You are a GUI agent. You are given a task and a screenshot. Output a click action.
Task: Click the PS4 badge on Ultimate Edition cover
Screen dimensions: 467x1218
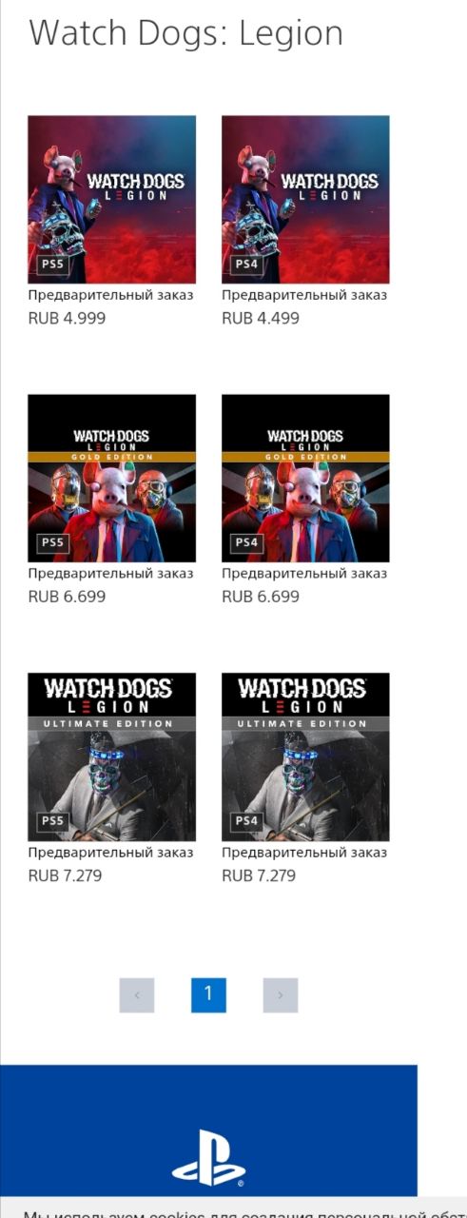(246, 821)
